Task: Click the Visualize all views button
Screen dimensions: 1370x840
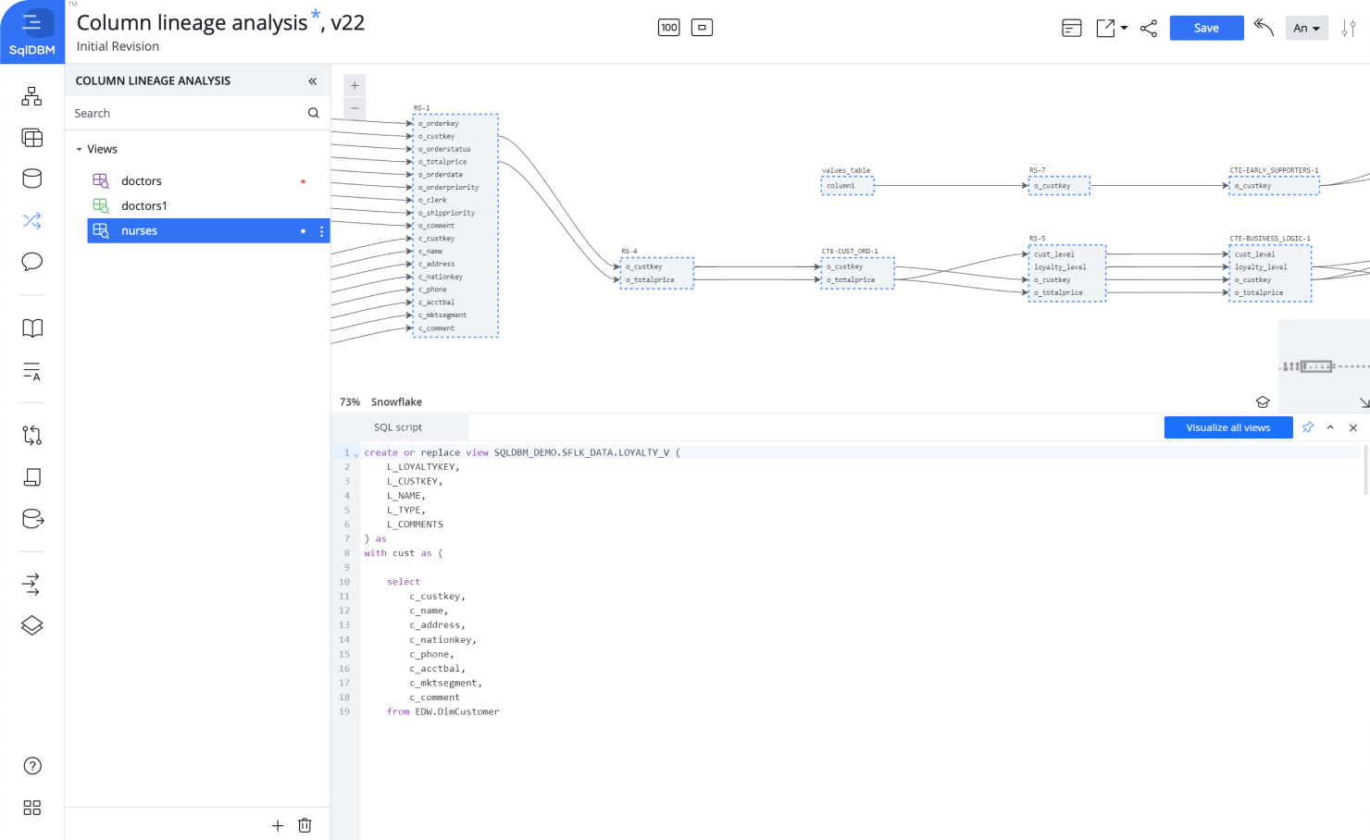Action: pos(1227,427)
